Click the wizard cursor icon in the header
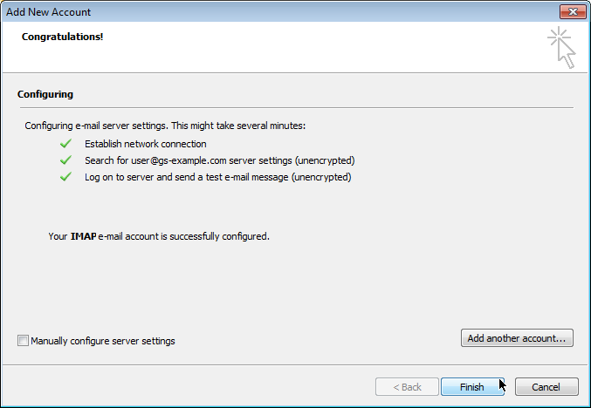Image resolution: width=591 pixels, height=408 pixels. [x=562, y=47]
